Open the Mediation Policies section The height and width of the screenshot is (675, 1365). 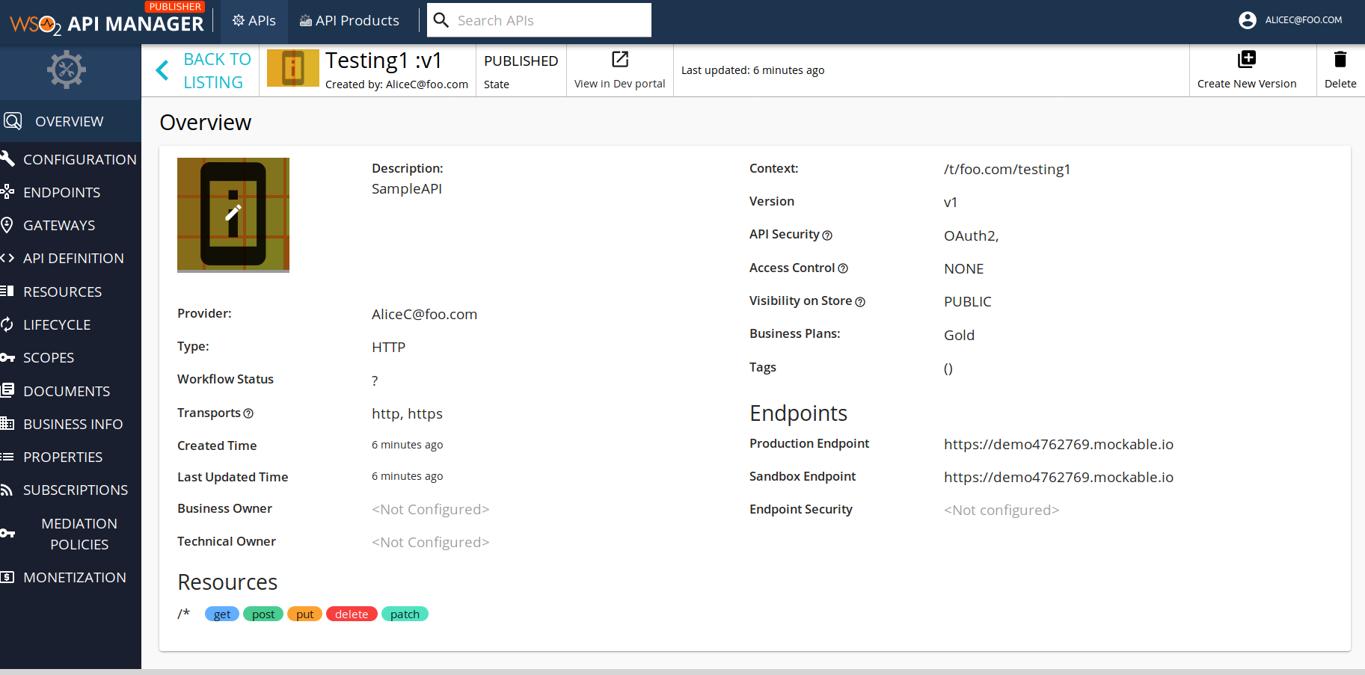79,533
